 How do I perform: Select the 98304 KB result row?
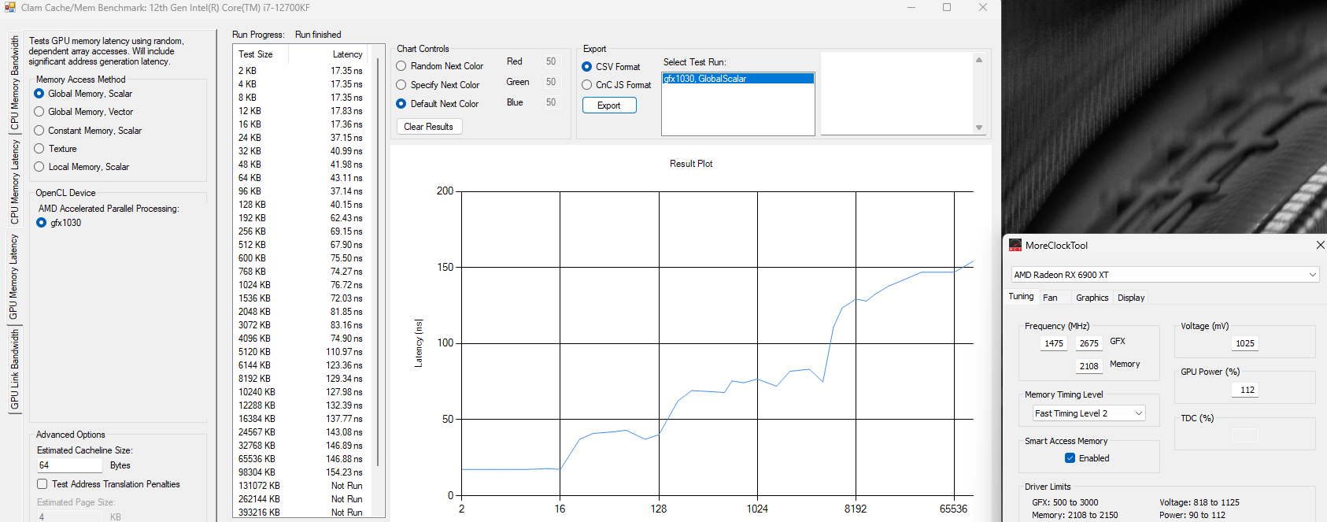tap(301, 472)
